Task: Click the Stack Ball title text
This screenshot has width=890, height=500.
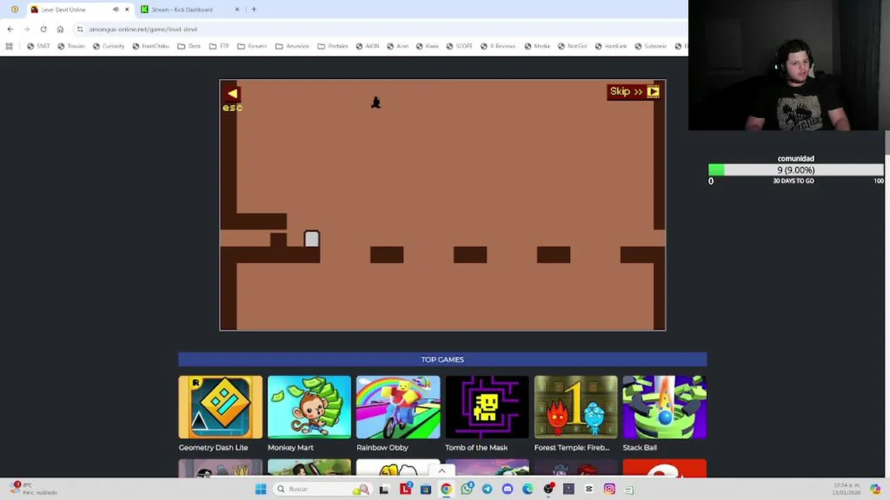Action: coord(640,448)
